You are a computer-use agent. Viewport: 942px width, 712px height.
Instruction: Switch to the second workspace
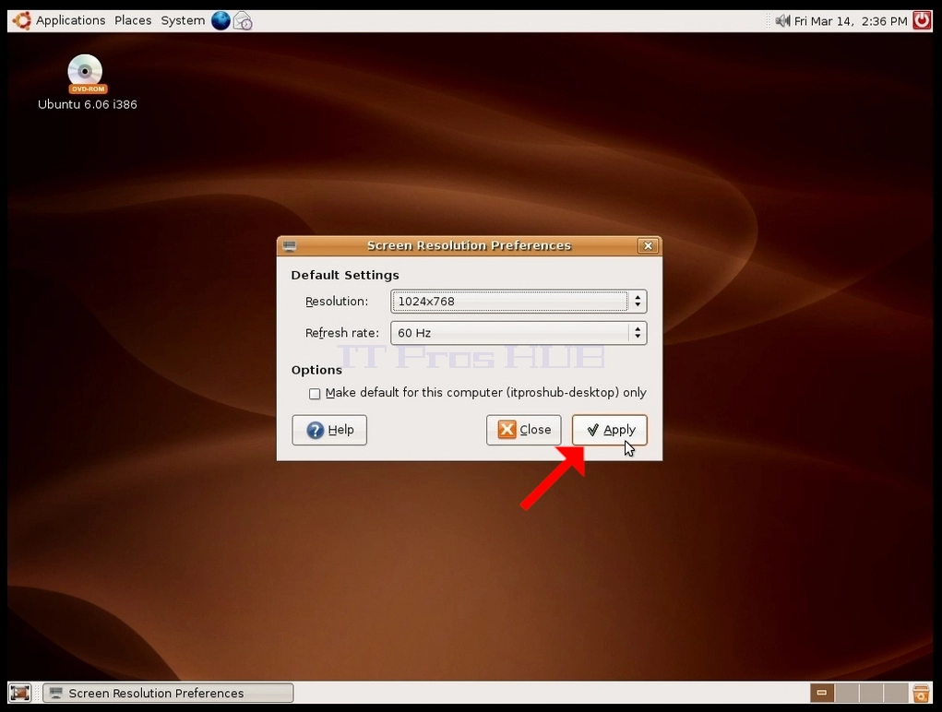(846, 693)
